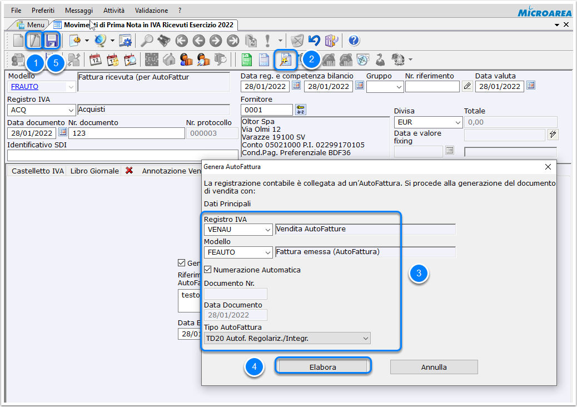This screenshot has height=407, width=577.
Task: Go to the first record arrow icon
Action: pyautogui.click(x=181, y=41)
